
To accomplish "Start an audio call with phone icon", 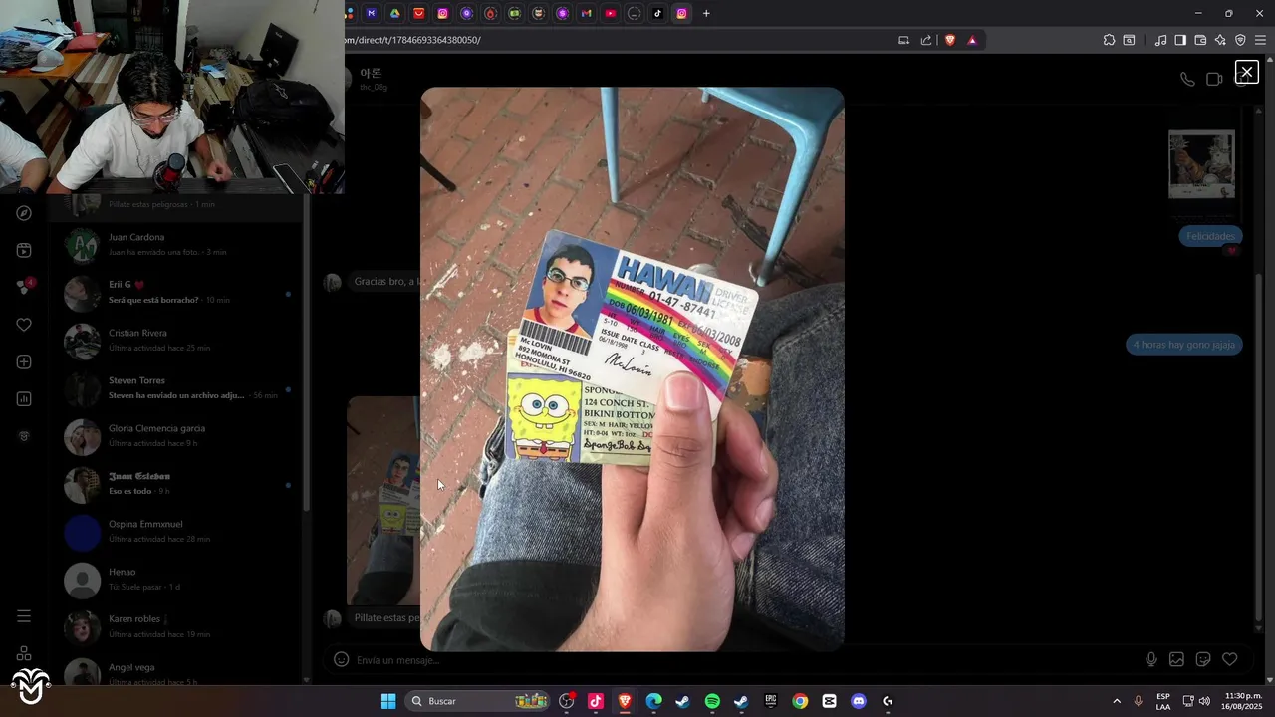I will click(1187, 79).
